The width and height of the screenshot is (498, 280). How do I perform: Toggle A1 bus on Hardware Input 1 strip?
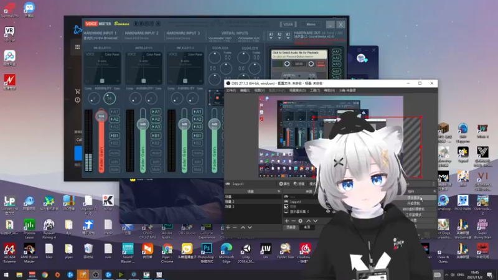[115, 111]
